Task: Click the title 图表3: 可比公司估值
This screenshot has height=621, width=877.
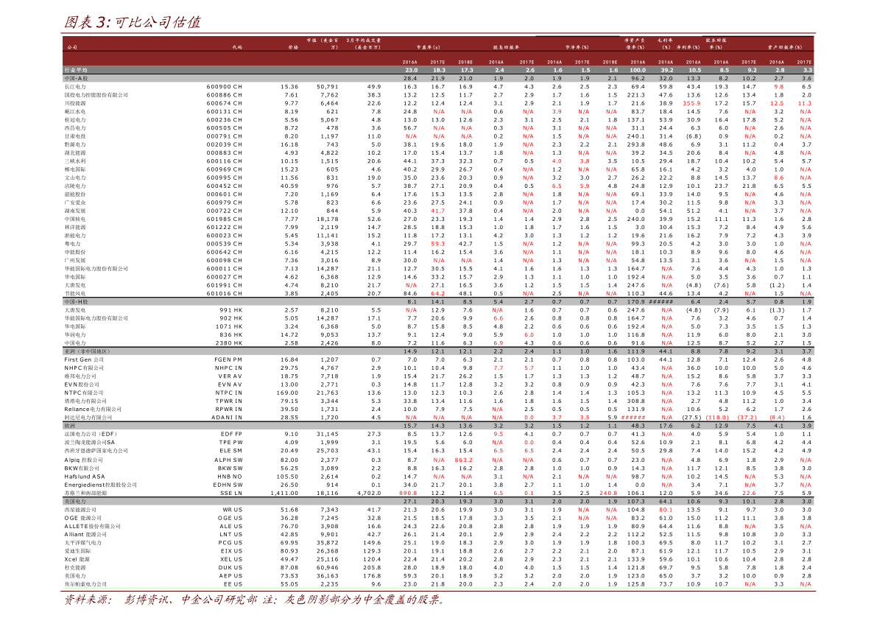Action: 132,22
